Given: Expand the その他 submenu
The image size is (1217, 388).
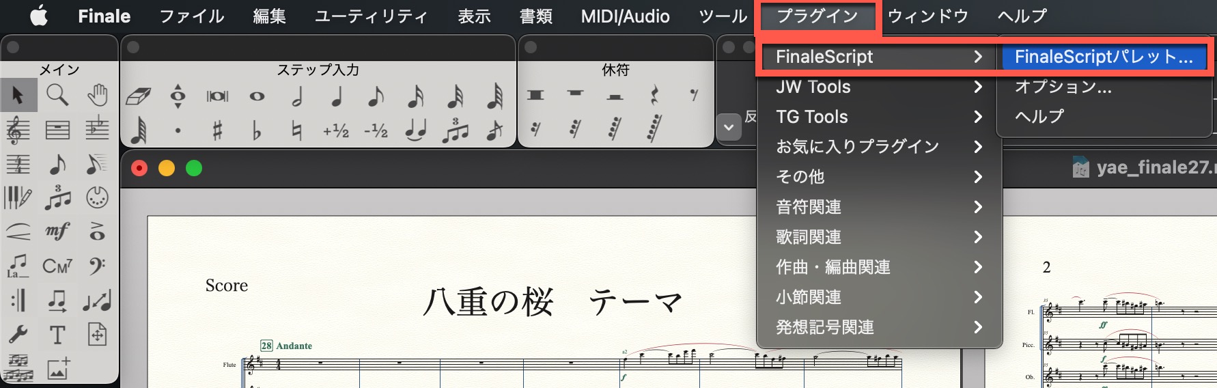Looking at the screenshot, I should pyautogui.click(x=880, y=177).
